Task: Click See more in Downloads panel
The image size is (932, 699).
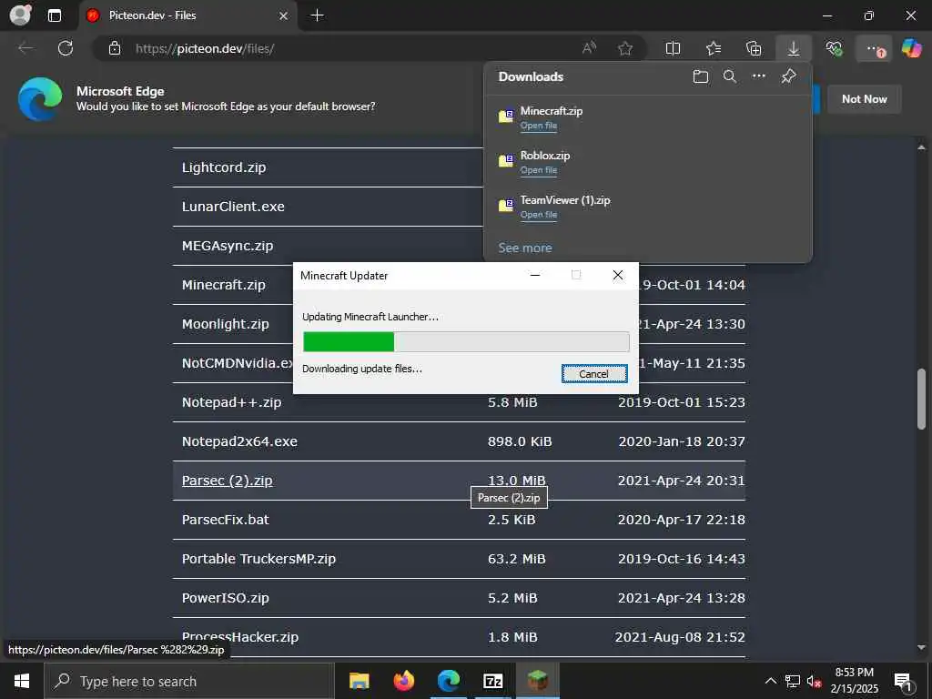Action: [525, 248]
